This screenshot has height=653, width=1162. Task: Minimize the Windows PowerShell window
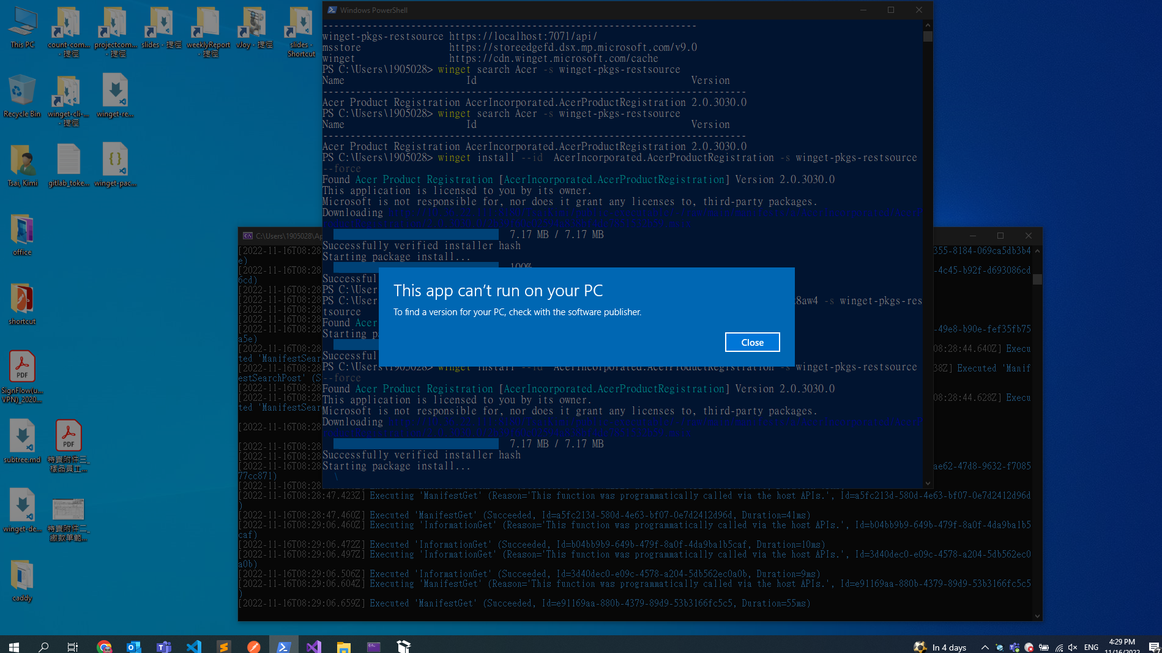pos(863,10)
